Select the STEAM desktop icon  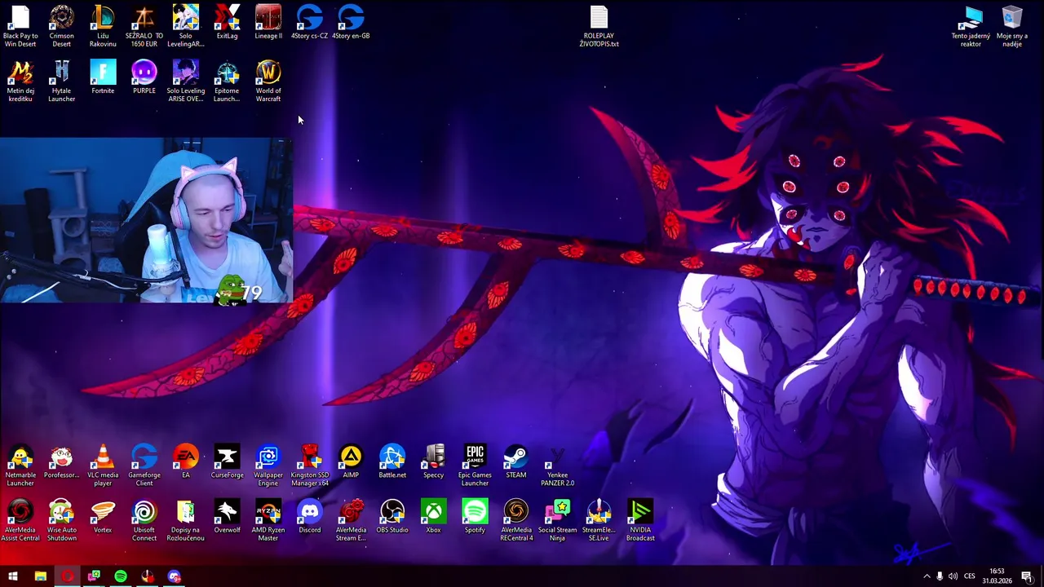tap(516, 462)
